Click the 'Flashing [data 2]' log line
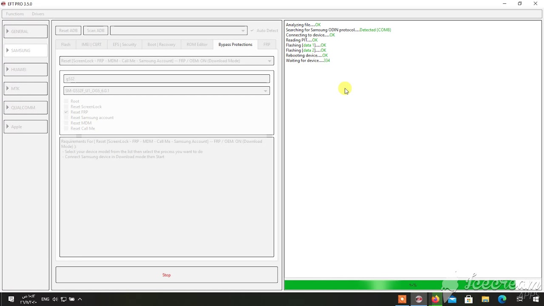This screenshot has height=306, width=544. coord(306,51)
